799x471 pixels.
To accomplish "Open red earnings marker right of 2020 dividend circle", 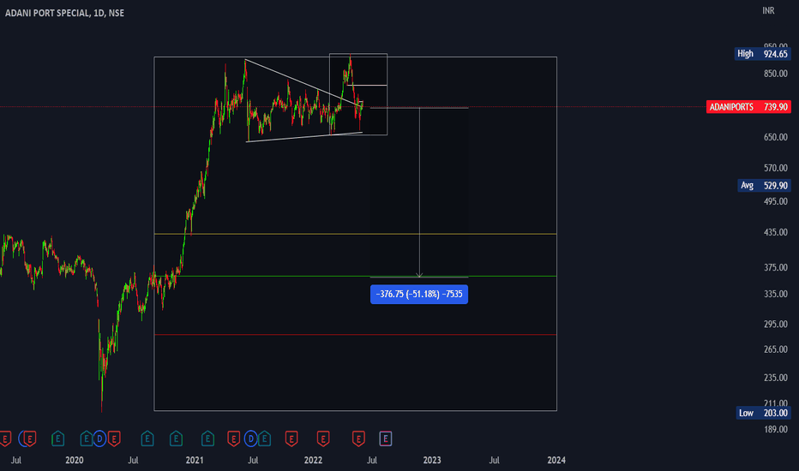I will coord(114,438).
